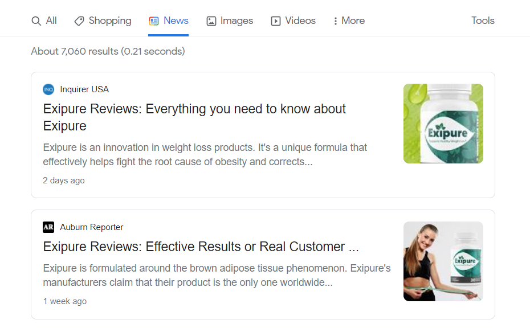This screenshot has width=530, height=328.
Task: Click the three-dot More icon
Action: (335, 20)
